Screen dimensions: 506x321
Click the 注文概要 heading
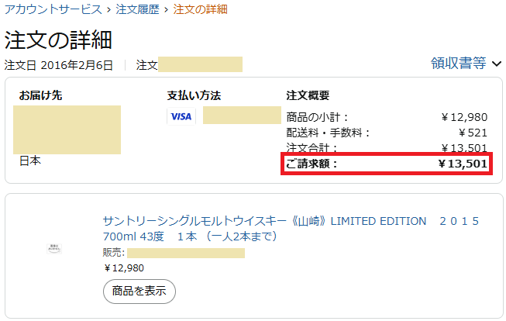point(308,95)
